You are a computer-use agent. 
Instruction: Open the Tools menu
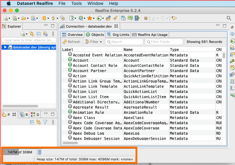[76, 3]
